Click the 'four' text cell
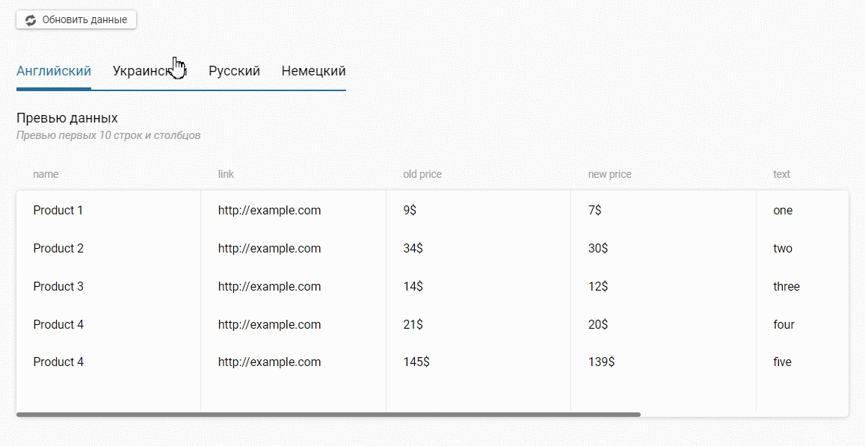 coord(784,325)
